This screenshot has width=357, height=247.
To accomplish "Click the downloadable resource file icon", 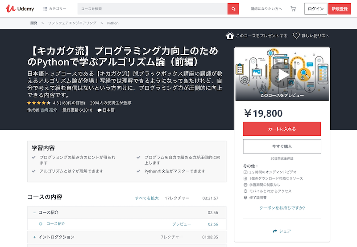I will point(245,178).
